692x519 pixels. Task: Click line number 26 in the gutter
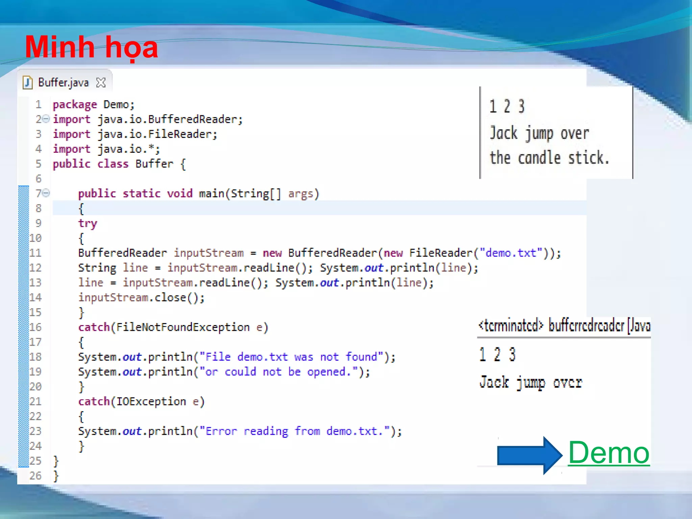(x=35, y=476)
